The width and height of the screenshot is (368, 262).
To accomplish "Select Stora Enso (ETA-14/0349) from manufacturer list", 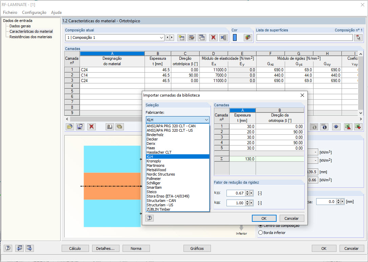I will coord(166,196).
